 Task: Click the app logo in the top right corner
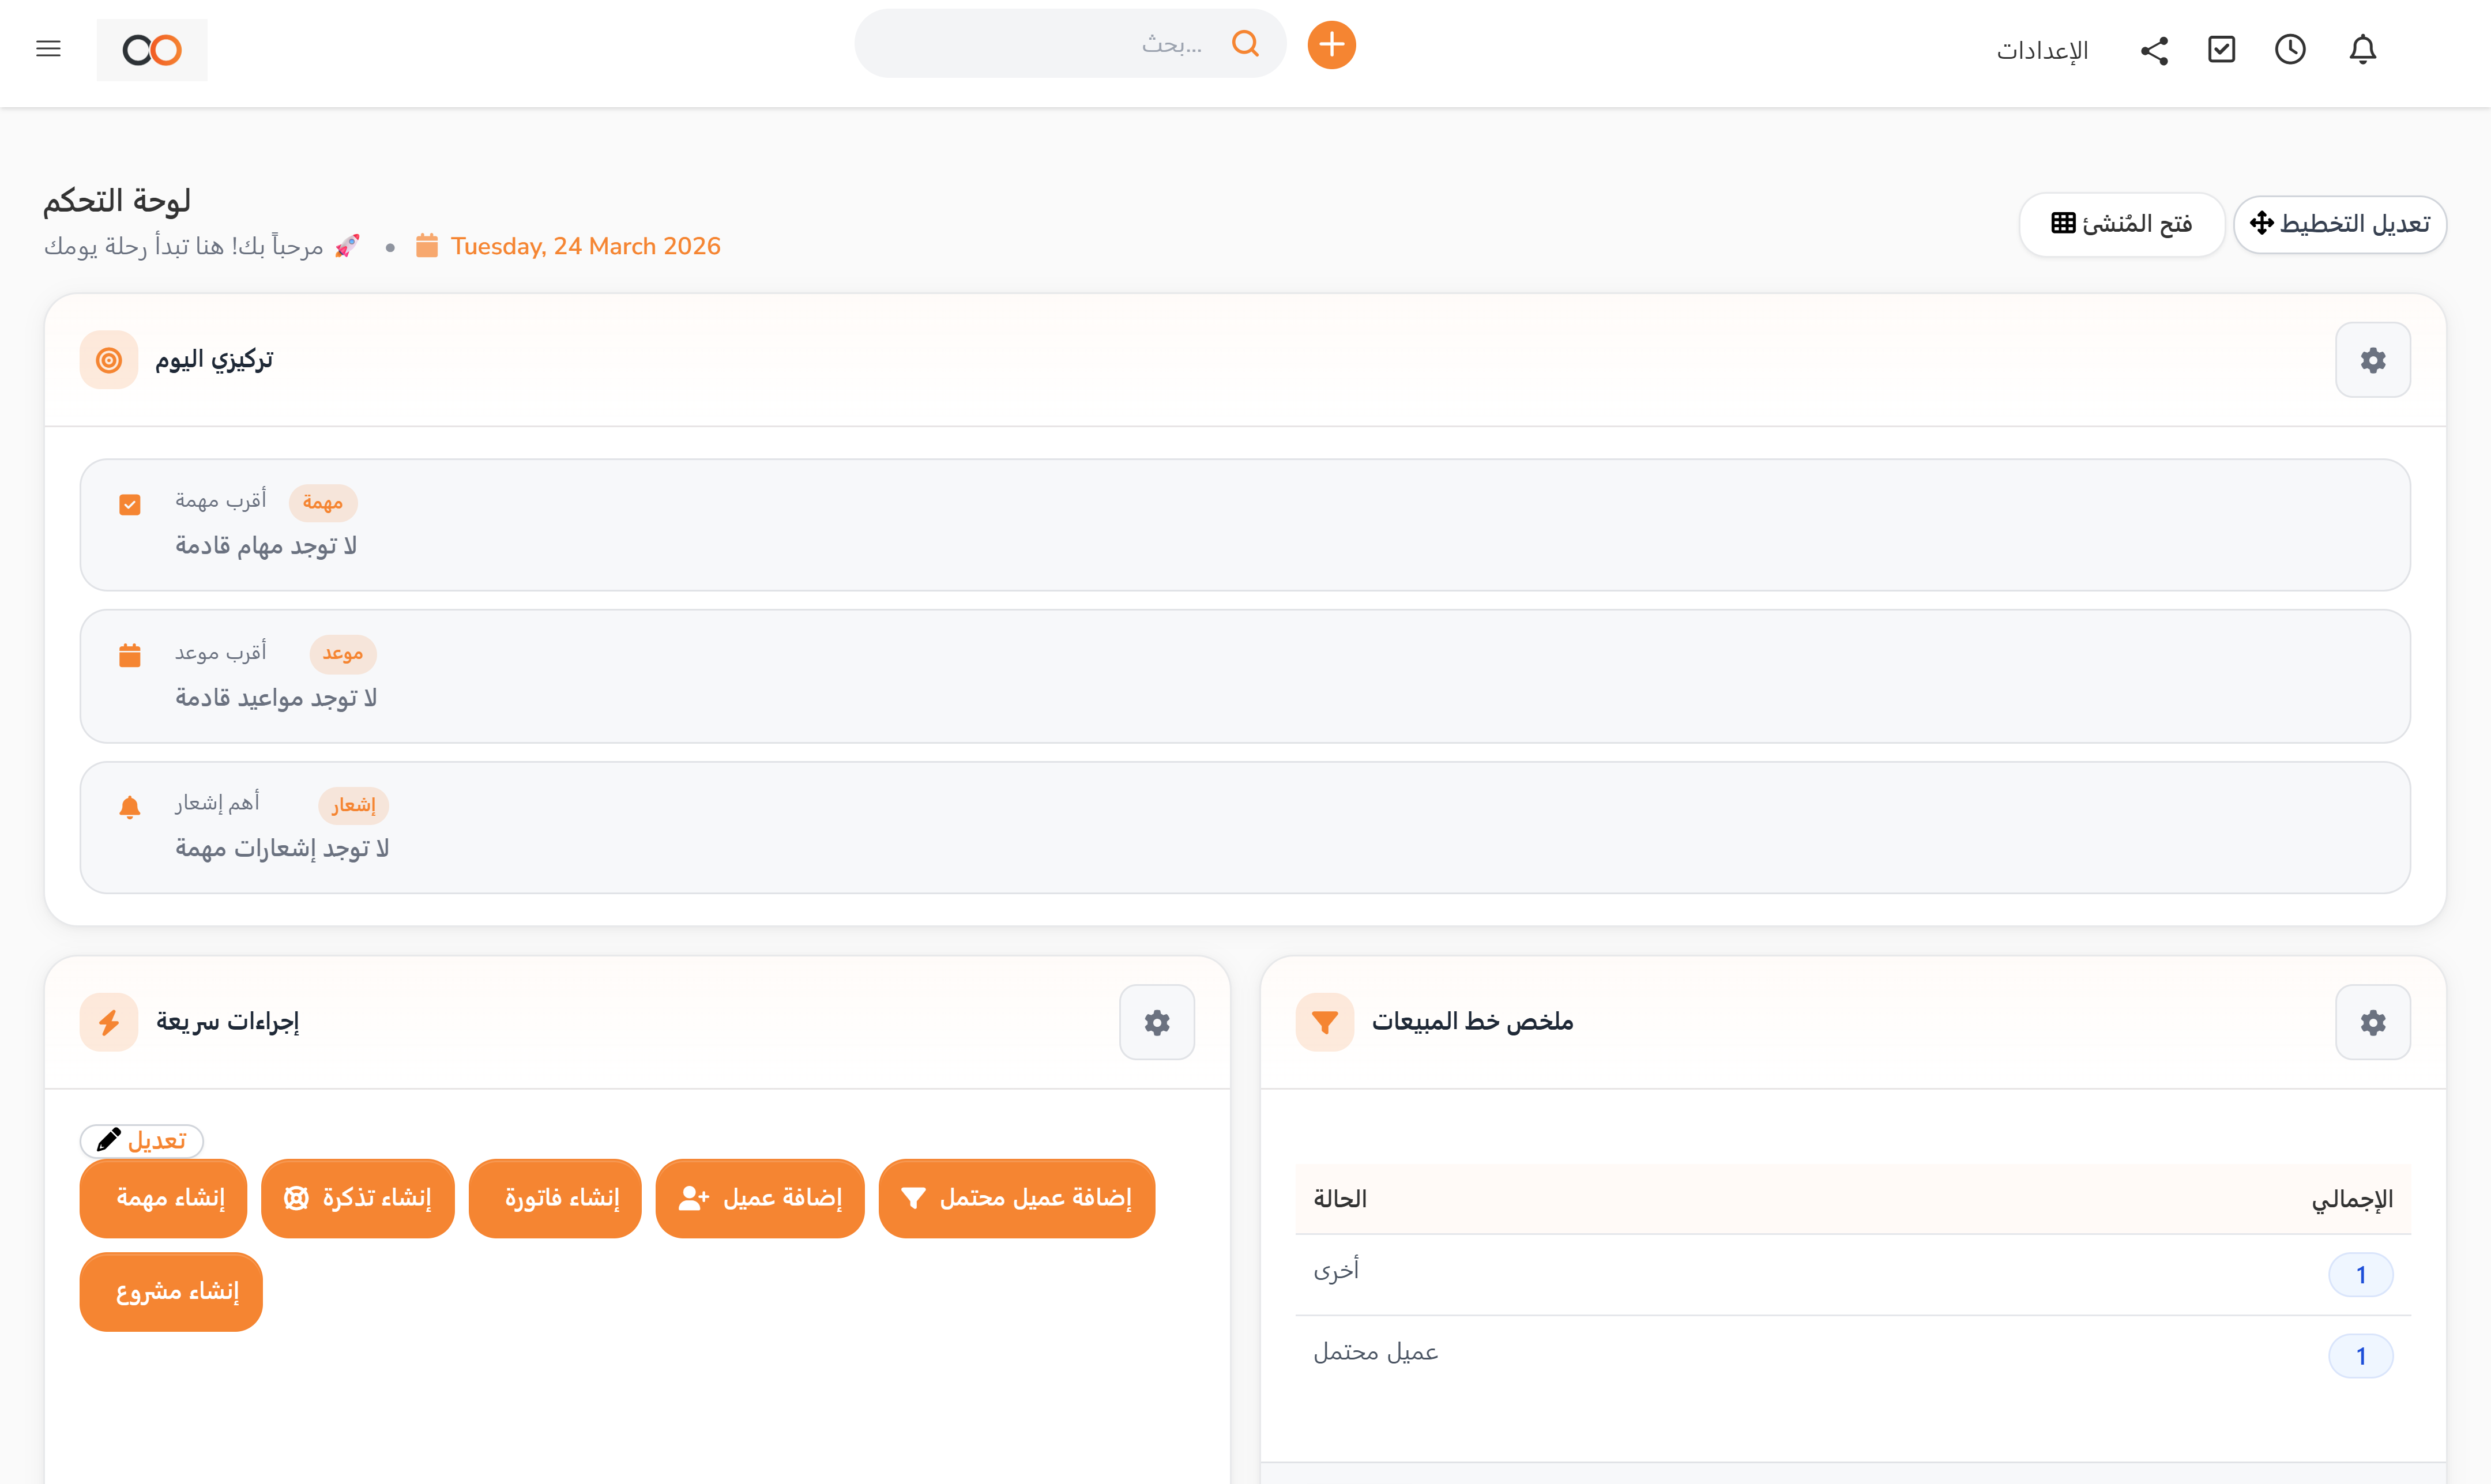coord(150,49)
